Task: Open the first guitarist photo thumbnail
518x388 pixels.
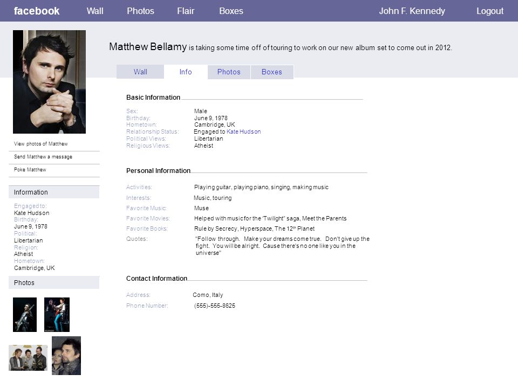Action: pyautogui.click(x=25, y=315)
